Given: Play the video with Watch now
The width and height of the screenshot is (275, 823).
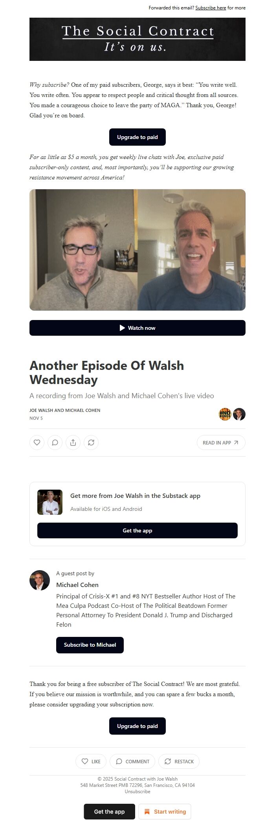Looking at the screenshot, I should pos(137,328).
